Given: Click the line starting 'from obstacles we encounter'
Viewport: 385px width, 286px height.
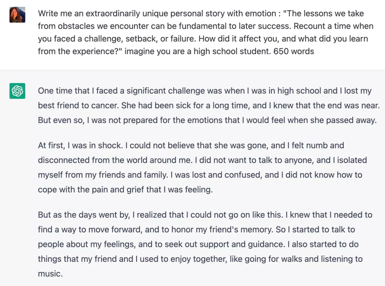Looking at the screenshot, I should (205, 26).
